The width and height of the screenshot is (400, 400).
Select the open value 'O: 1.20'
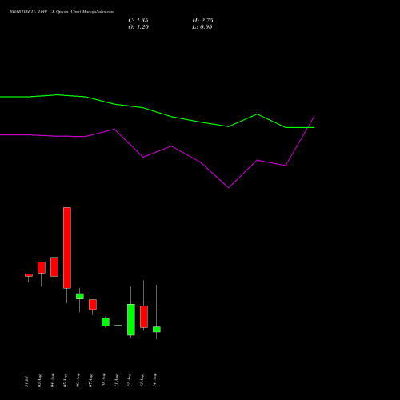pos(138,27)
